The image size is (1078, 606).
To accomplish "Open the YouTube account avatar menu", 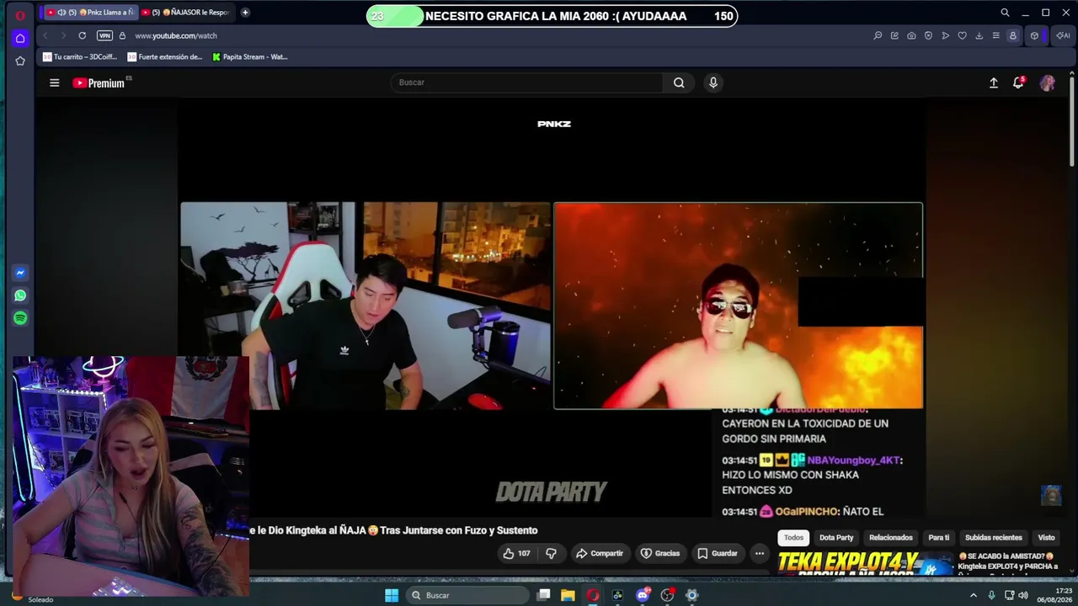I will pyautogui.click(x=1048, y=82).
